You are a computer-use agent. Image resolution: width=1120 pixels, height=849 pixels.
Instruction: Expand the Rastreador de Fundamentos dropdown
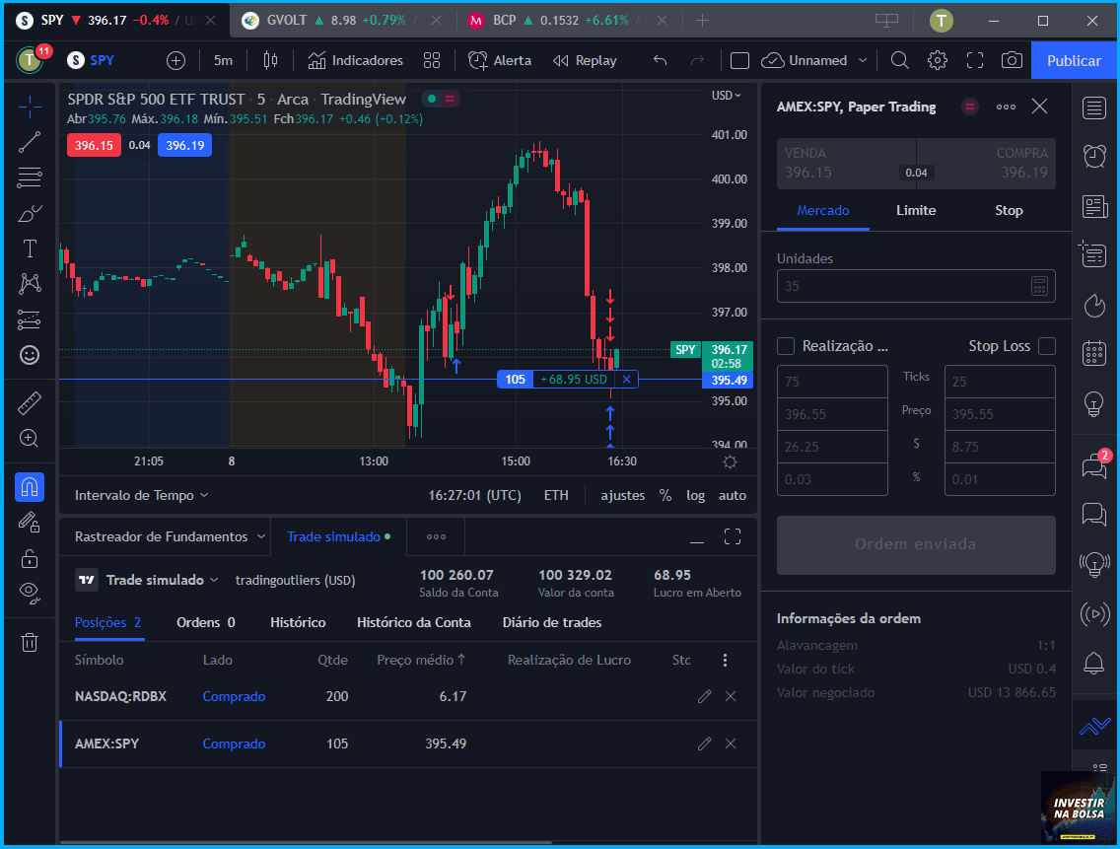coord(170,536)
